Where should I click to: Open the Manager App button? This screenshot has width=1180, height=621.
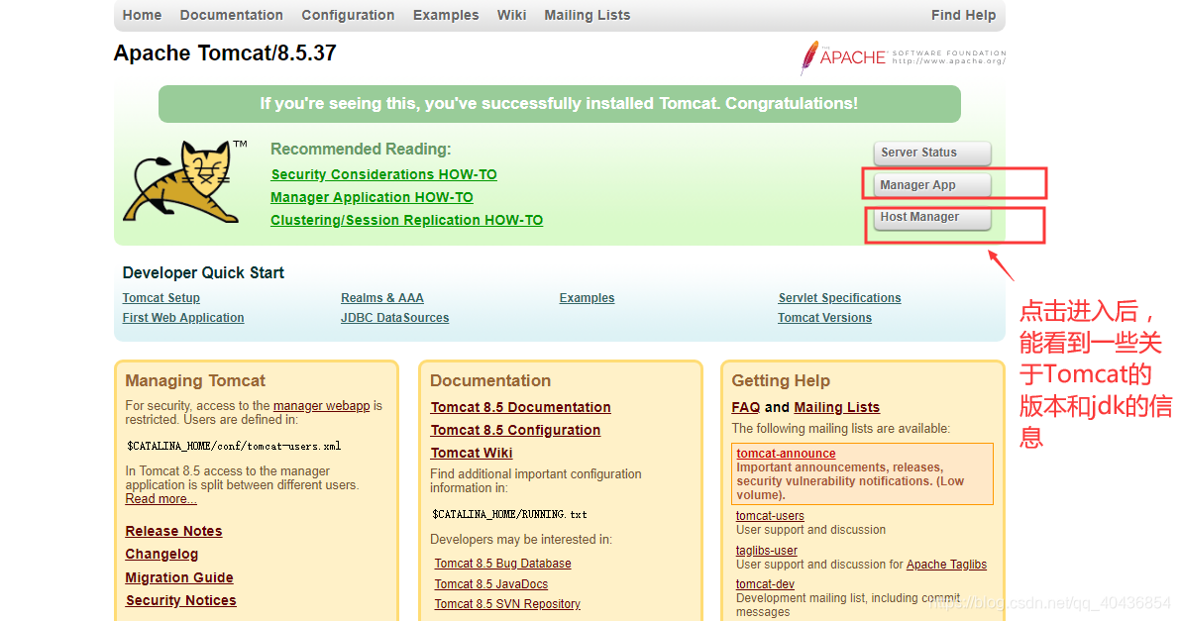(931, 185)
